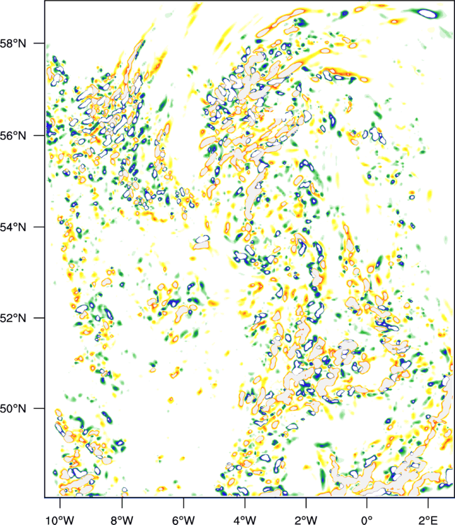Click the 54°N latitude label
The image size is (455, 525).
tap(13, 227)
